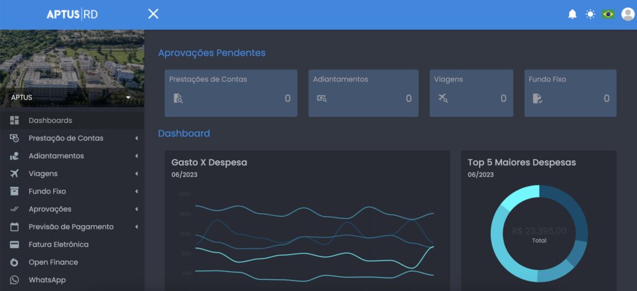
Task: Click the Fatura Eletrônica card icon
Action: (14, 244)
